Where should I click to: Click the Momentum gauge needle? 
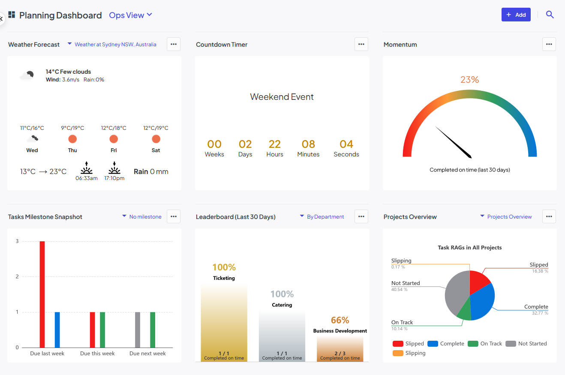(x=454, y=142)
